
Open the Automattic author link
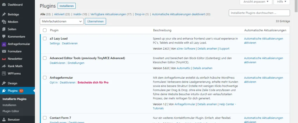pos(184,68)
